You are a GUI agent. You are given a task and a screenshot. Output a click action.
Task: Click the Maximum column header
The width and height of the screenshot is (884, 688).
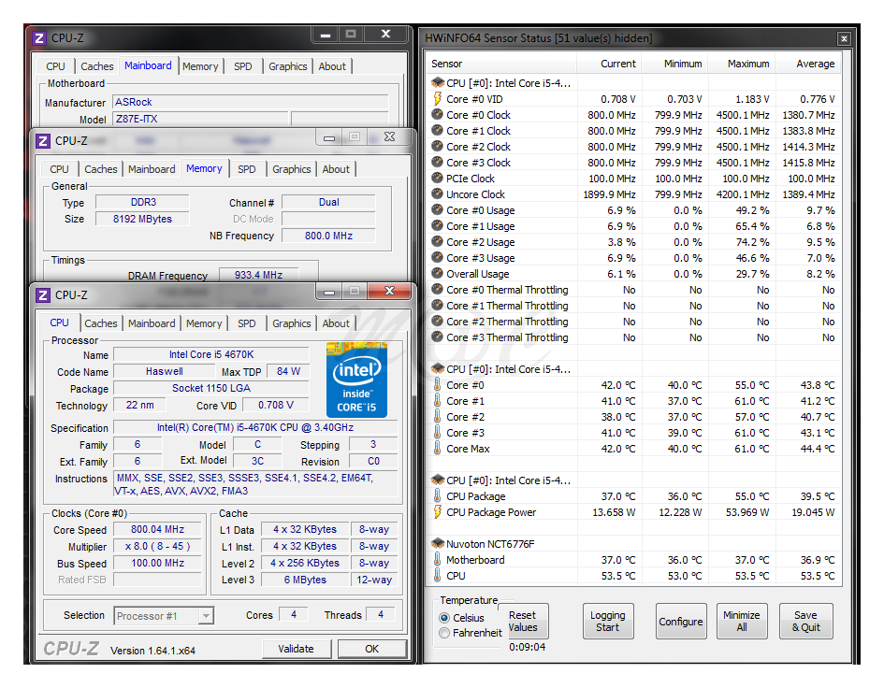pyautogui.click(x=747, y=64)
